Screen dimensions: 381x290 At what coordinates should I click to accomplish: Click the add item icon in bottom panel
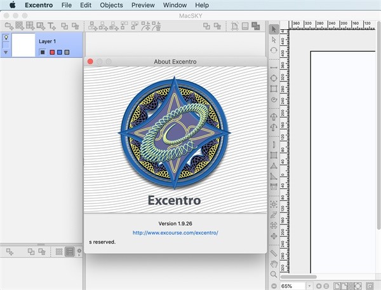pyautogui.click(x=10, y=252)
